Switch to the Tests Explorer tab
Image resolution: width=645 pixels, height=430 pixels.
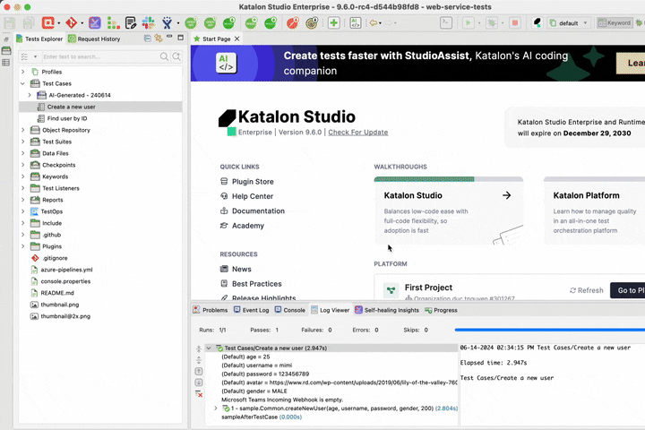[39, 39]
